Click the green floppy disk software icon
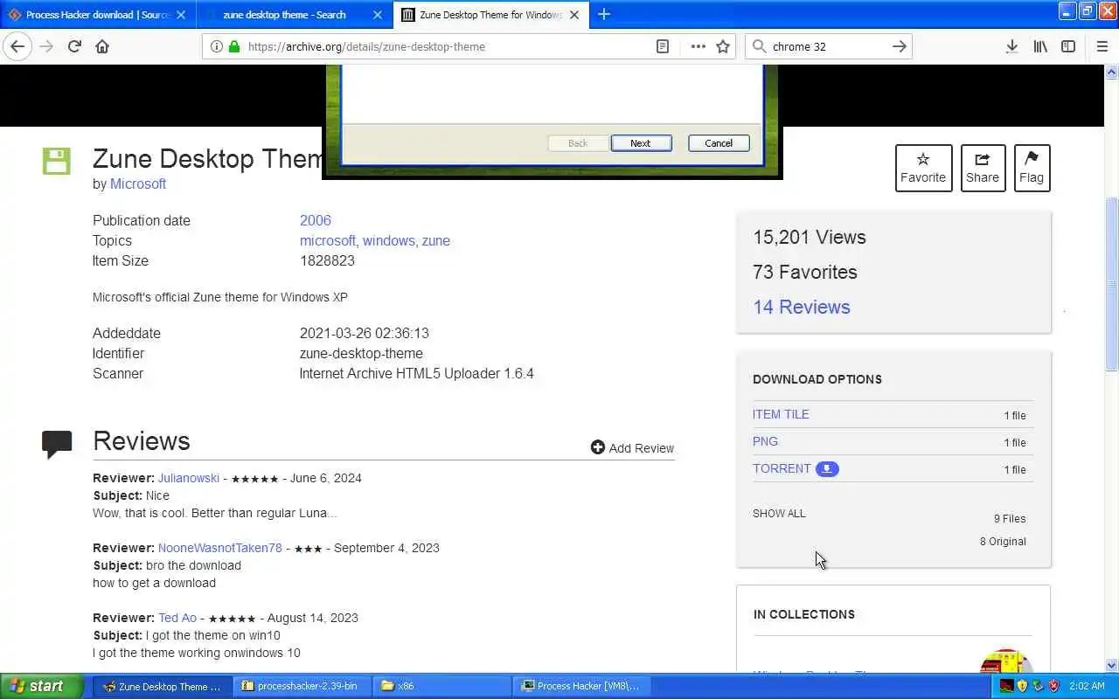1119x699 pixels. [57, 161]
